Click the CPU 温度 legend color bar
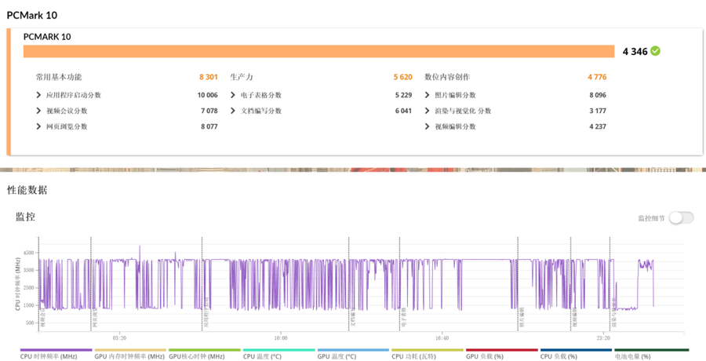This screenshot has height=361, width=706. coord(278,350)
